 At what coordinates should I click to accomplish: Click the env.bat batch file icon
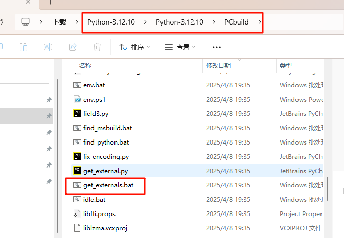77,85
